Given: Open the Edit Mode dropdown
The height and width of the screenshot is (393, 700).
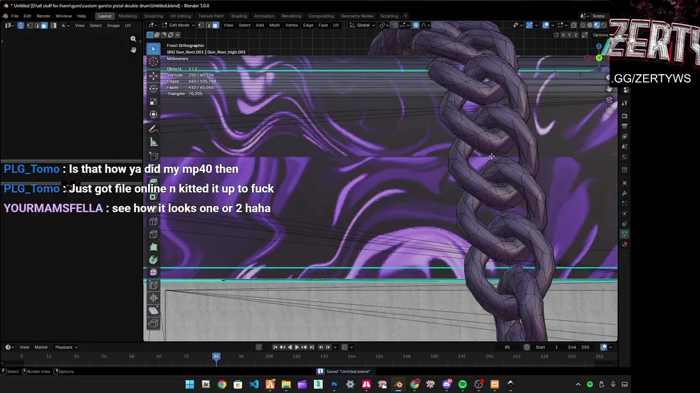Looking at the screenshot, I should pos(178,25).
